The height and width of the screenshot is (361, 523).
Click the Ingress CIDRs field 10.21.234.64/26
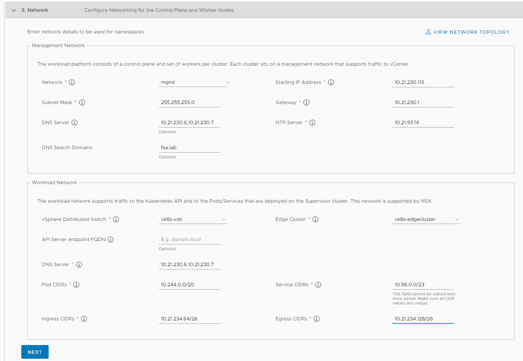(190, 319)
